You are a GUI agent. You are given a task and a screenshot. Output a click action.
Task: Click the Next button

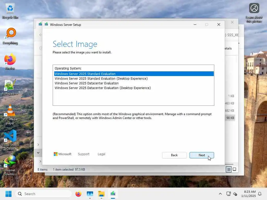point(202,155)
